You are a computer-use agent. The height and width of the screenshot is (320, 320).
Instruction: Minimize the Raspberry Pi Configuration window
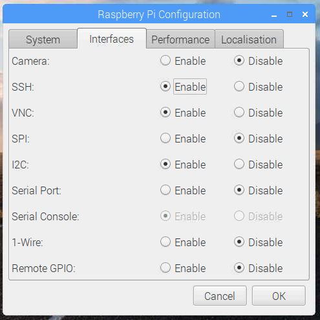pos(274,15)
